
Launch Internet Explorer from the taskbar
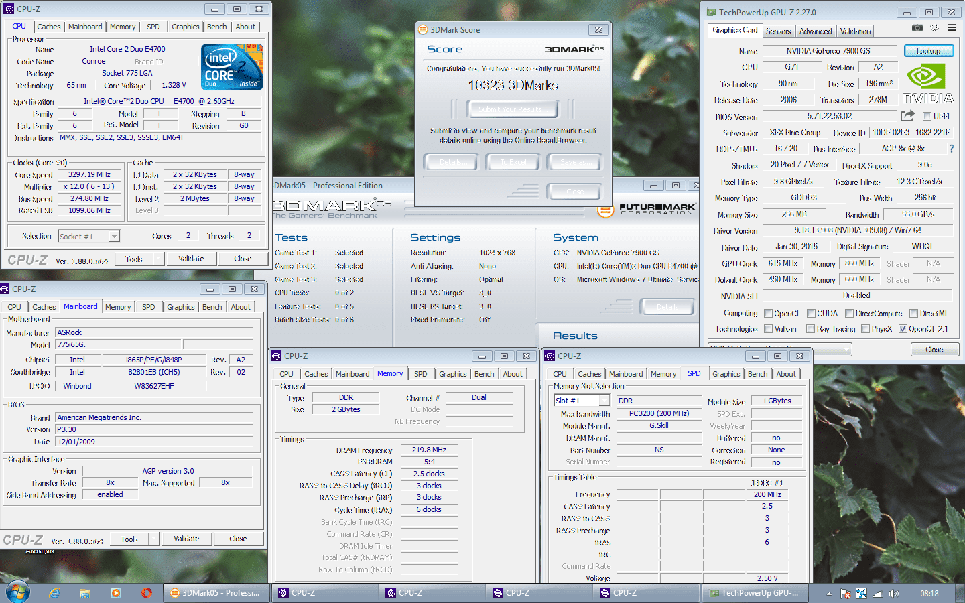[55, 593]
